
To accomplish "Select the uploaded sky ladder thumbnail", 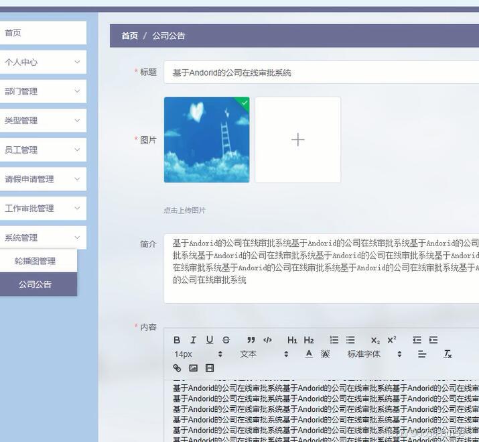I will 206,140.
